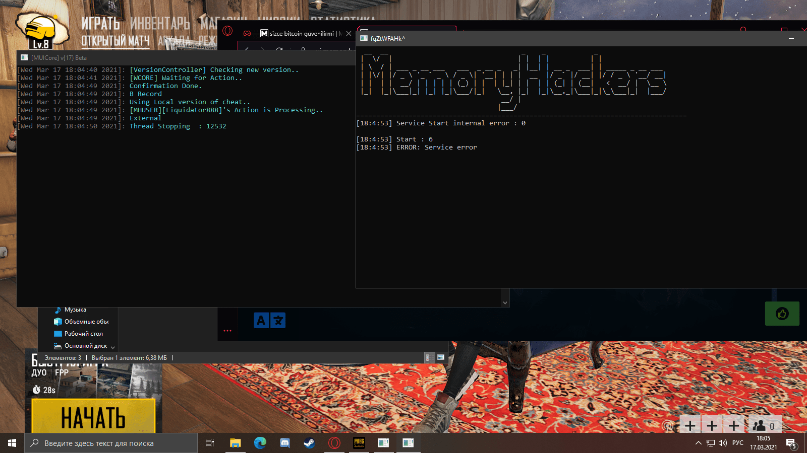Click the green thumbs-up button
The height and width of the screenshot is (453, 807).
tap(782, 314)
